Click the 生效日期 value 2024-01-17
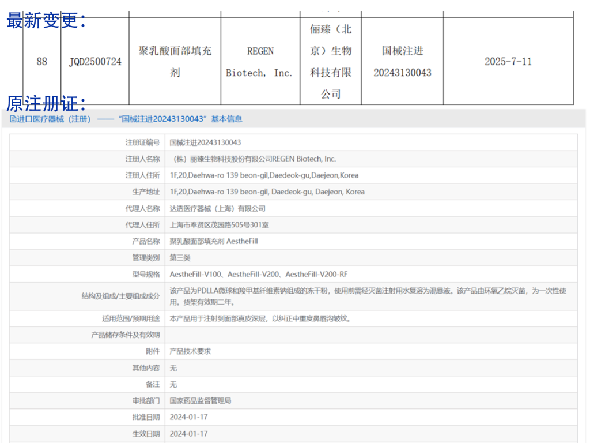 coord(188,434)
